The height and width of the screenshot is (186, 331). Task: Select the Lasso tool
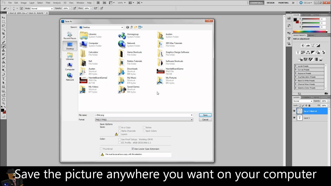point(4,26)
